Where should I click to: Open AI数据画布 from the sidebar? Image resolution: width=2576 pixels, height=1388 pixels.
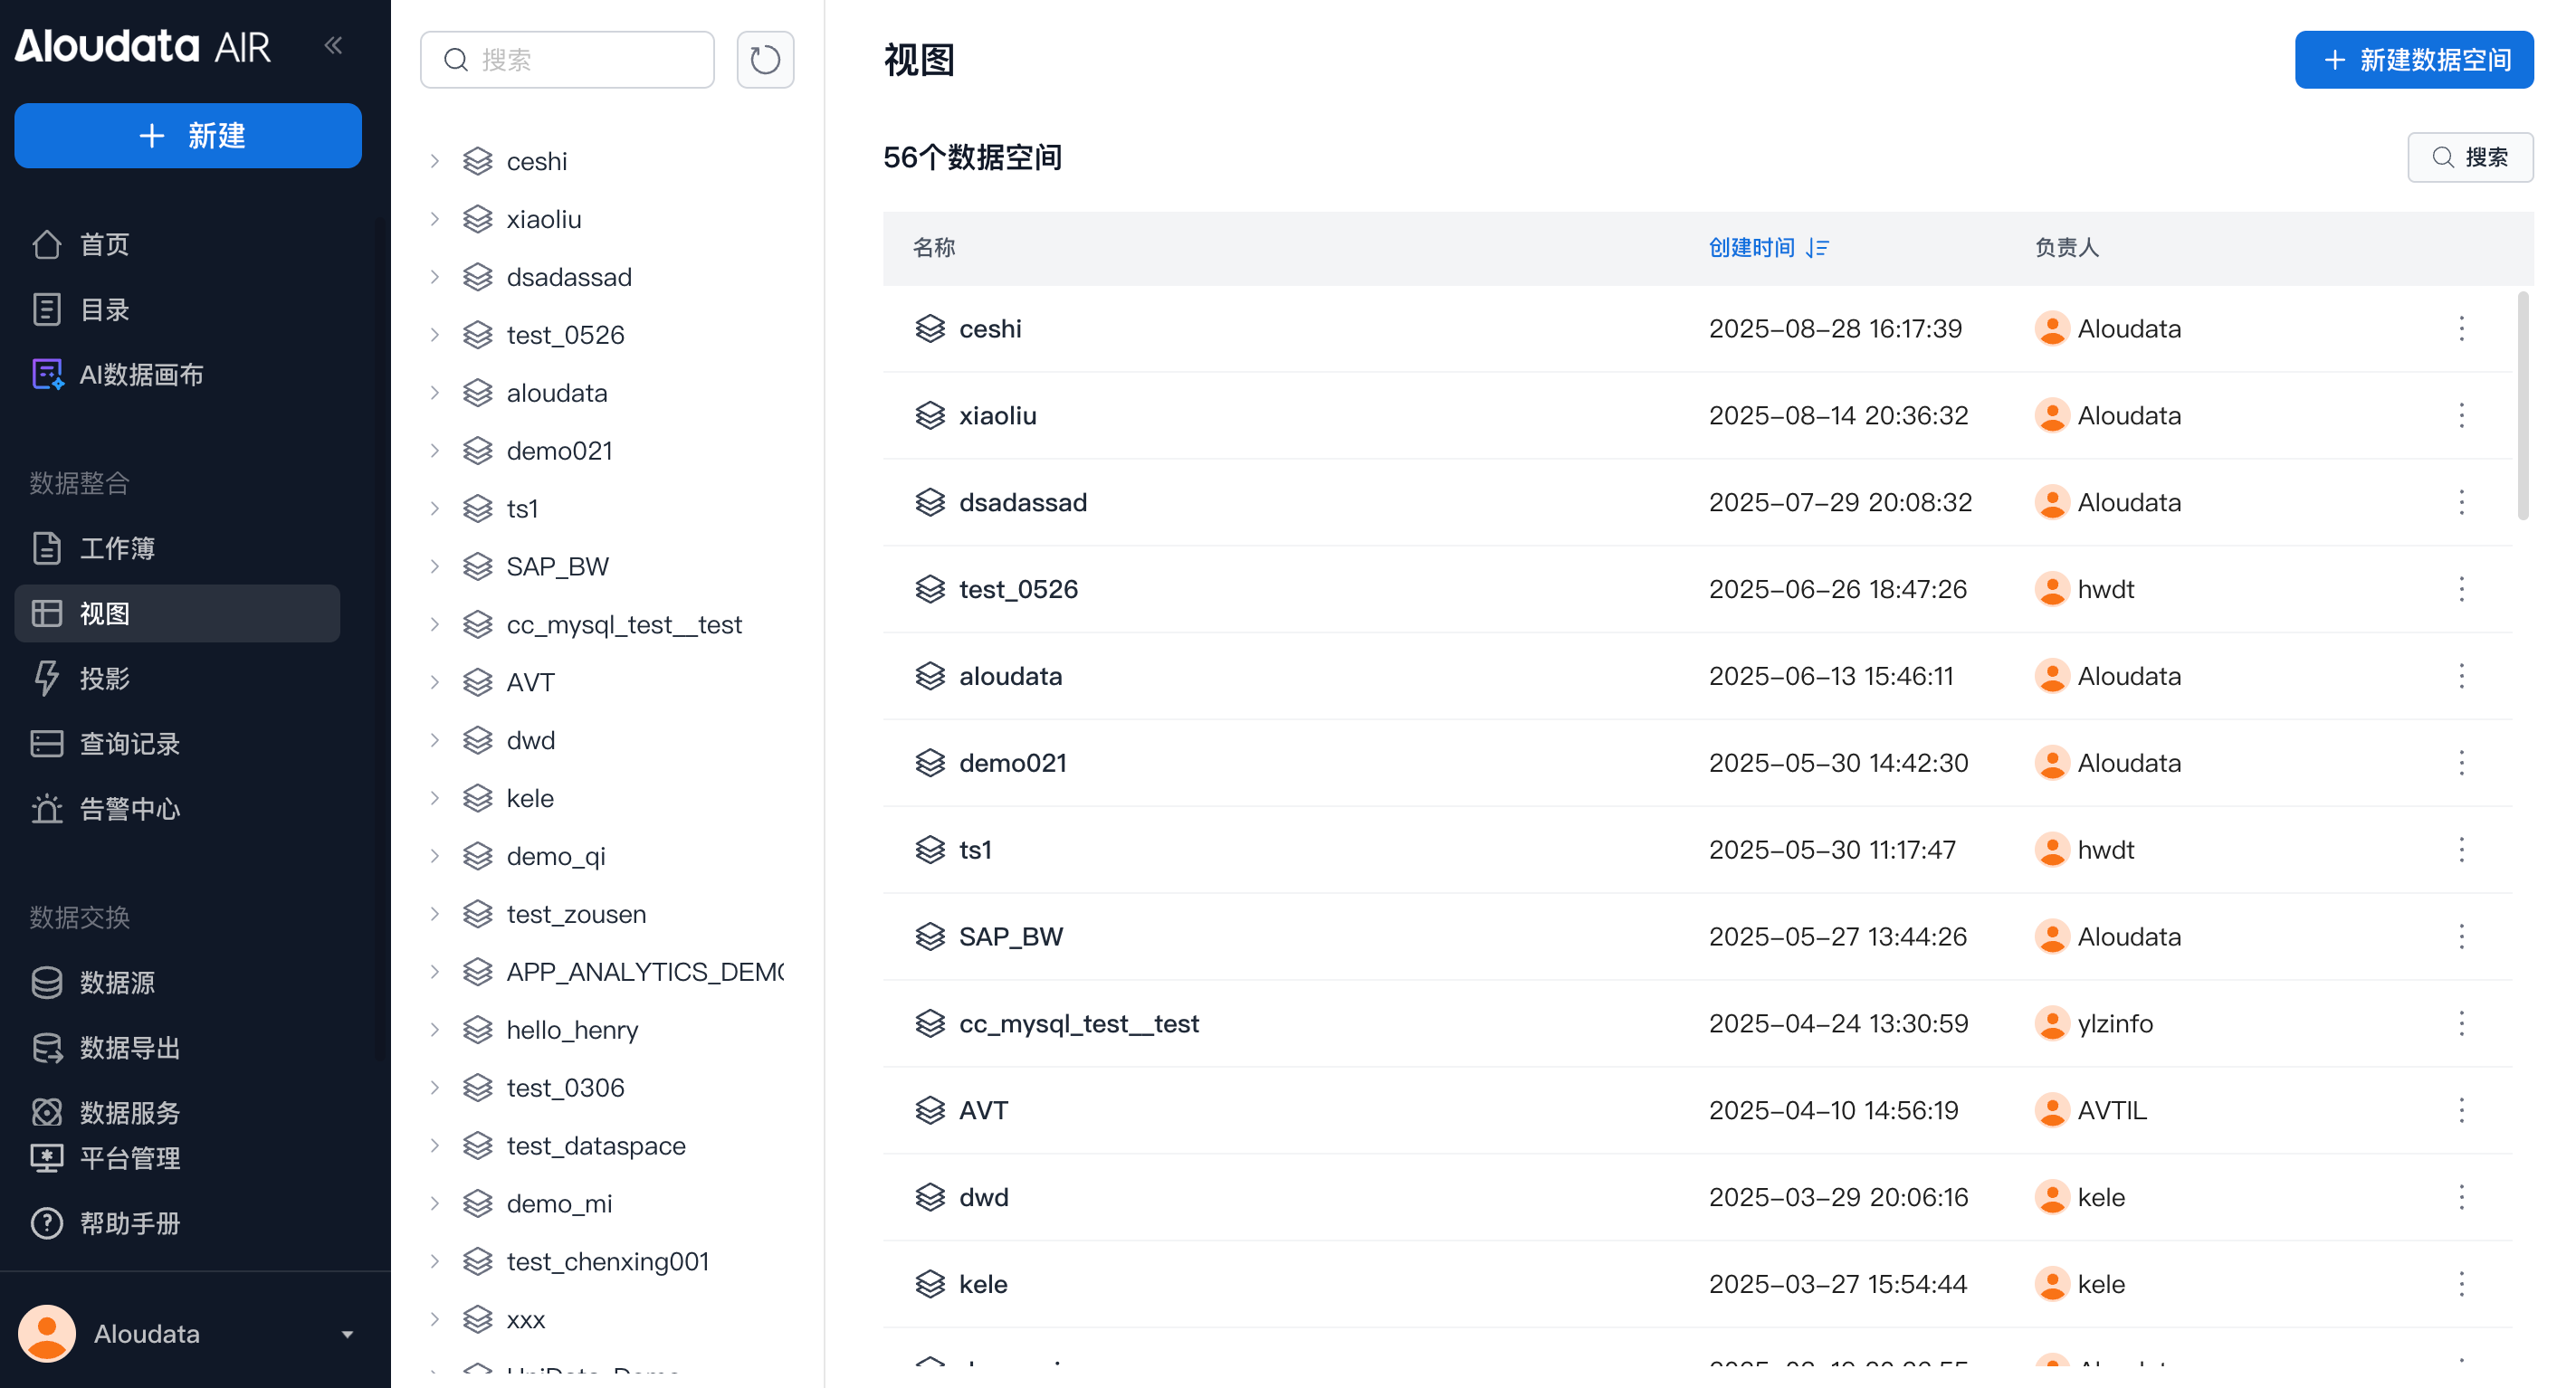(x=140, y=375)
